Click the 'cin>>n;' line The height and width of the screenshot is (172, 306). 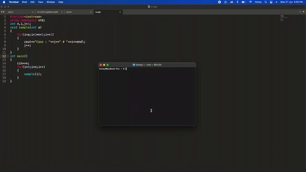(x=23, y=64)
